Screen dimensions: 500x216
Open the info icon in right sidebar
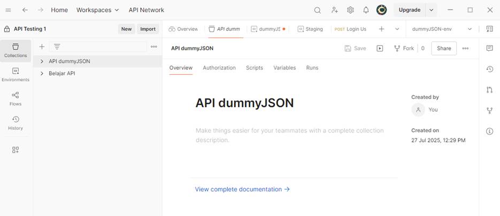click(x=489, y=132)
